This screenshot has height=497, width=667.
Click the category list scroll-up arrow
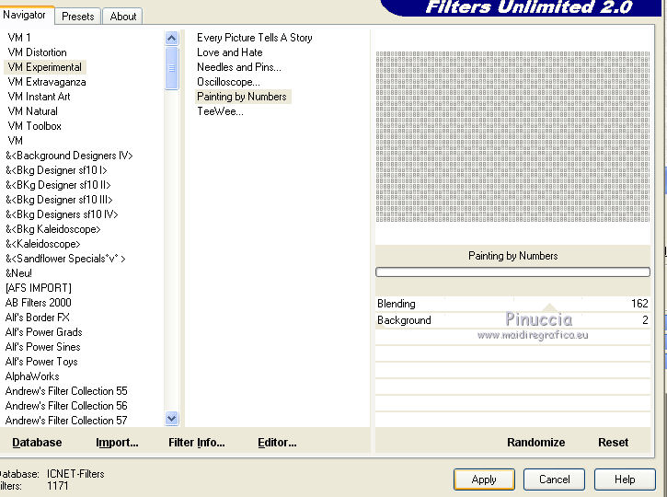click(x=171, y=39)
